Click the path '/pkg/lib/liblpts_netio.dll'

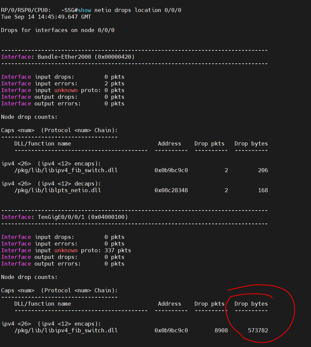(x=58, y=190)
